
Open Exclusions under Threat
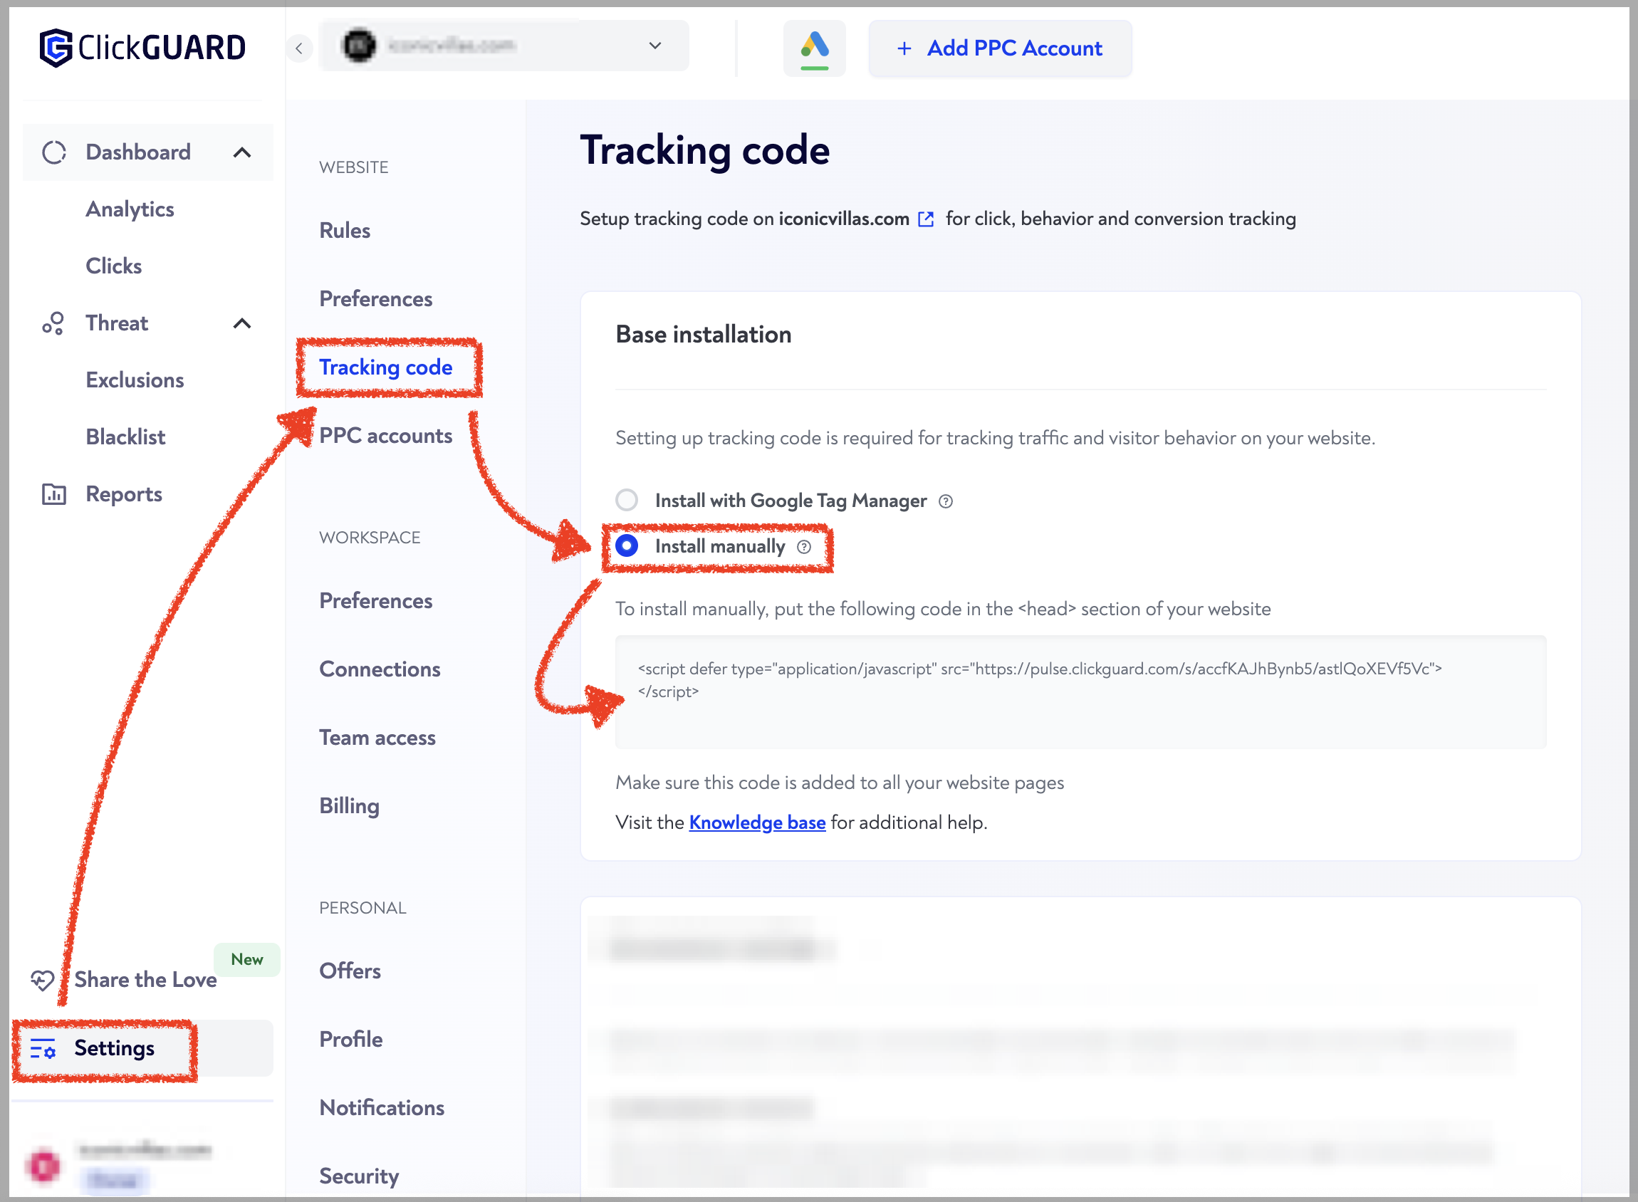click(x=135, y=380)
